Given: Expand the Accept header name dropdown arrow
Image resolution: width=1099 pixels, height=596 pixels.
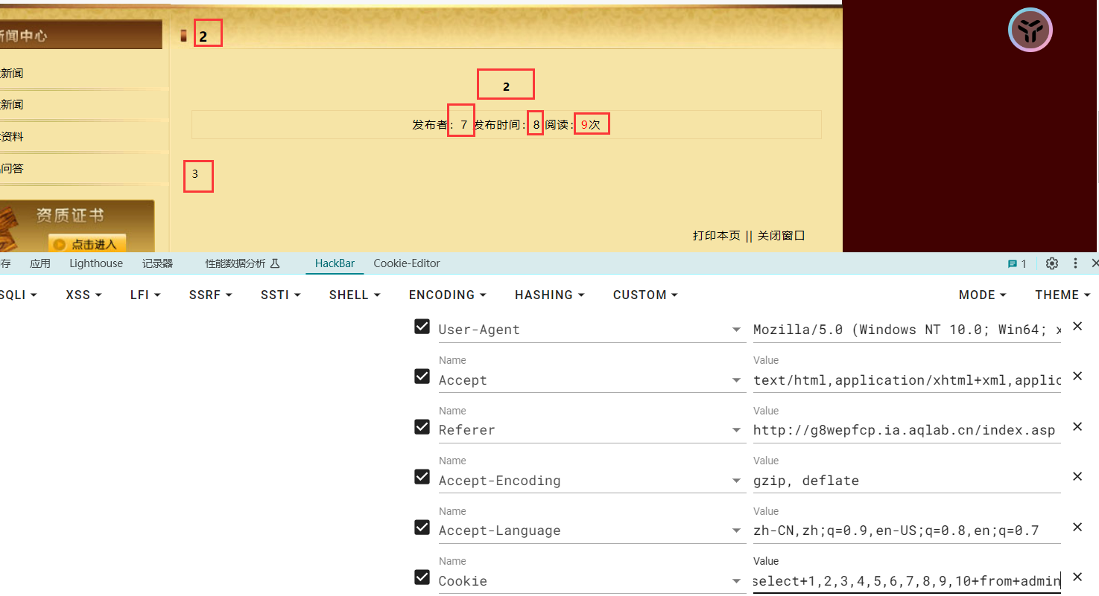Looking at the screenshot, I should 736,381.
